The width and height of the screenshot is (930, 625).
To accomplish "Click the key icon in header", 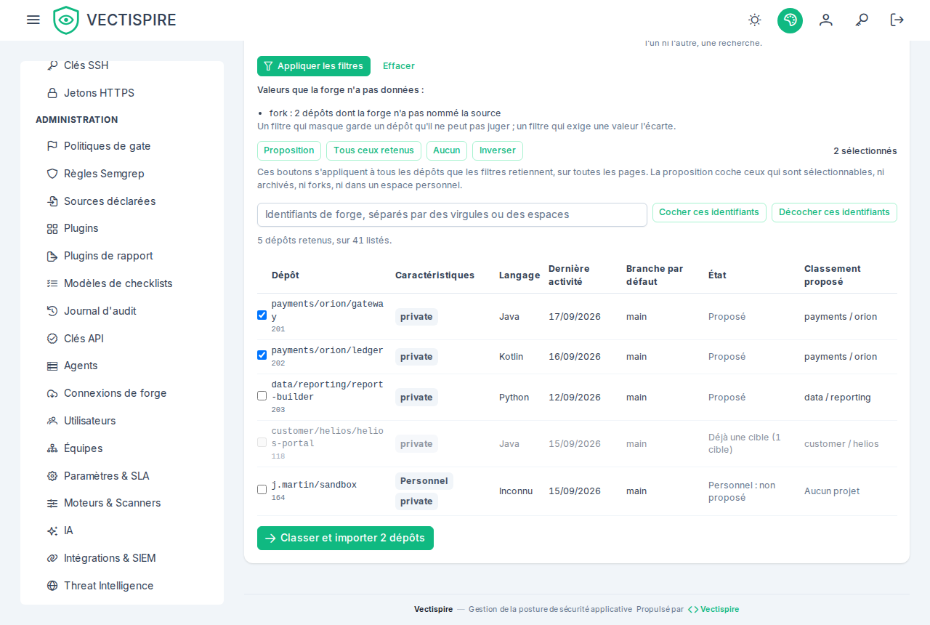I will coord(862,20).
